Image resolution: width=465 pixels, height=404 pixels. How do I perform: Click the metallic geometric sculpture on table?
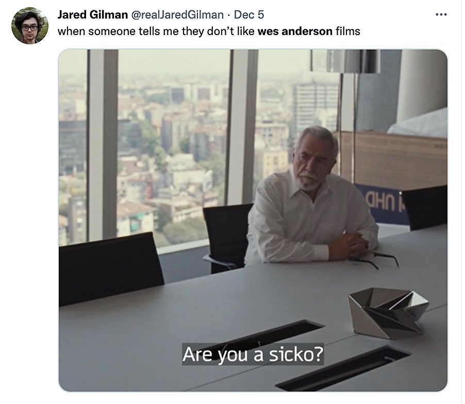point(389,313)
